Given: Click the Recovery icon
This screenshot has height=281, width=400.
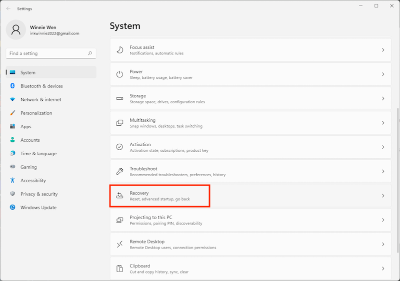Looking at the screenshot, I should point(119,196).
